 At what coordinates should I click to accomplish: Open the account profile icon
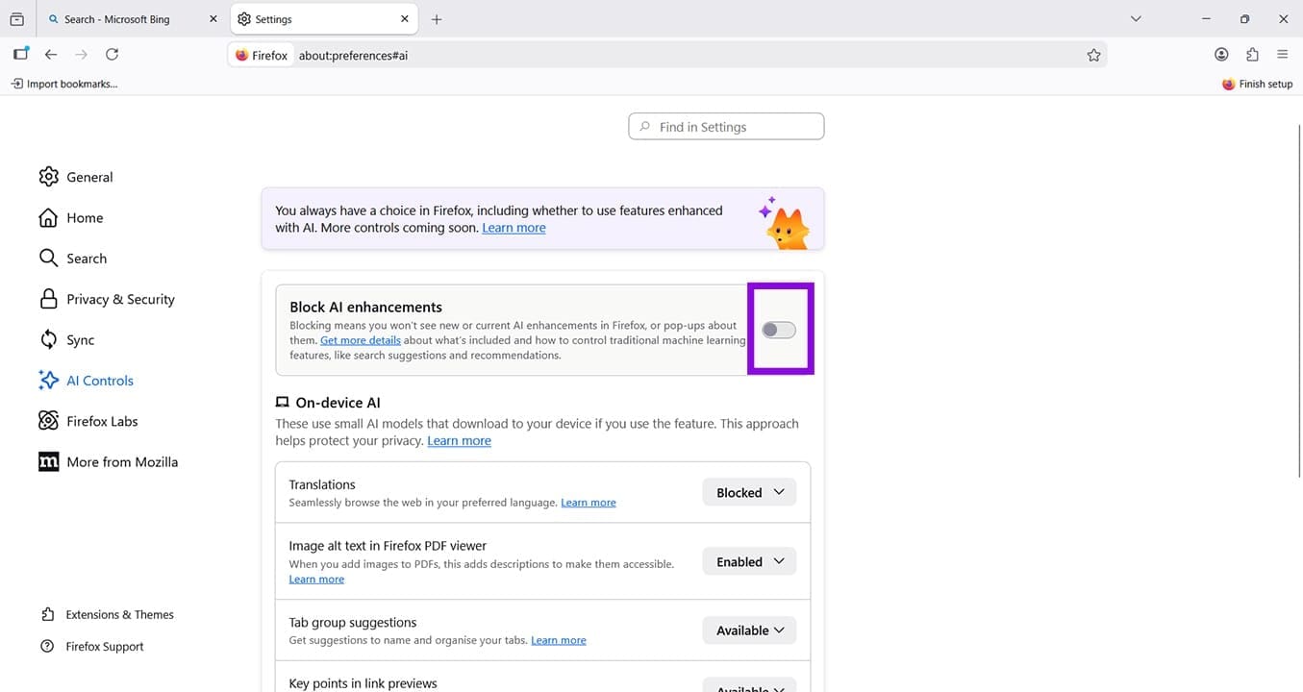tap(1221, 55)
